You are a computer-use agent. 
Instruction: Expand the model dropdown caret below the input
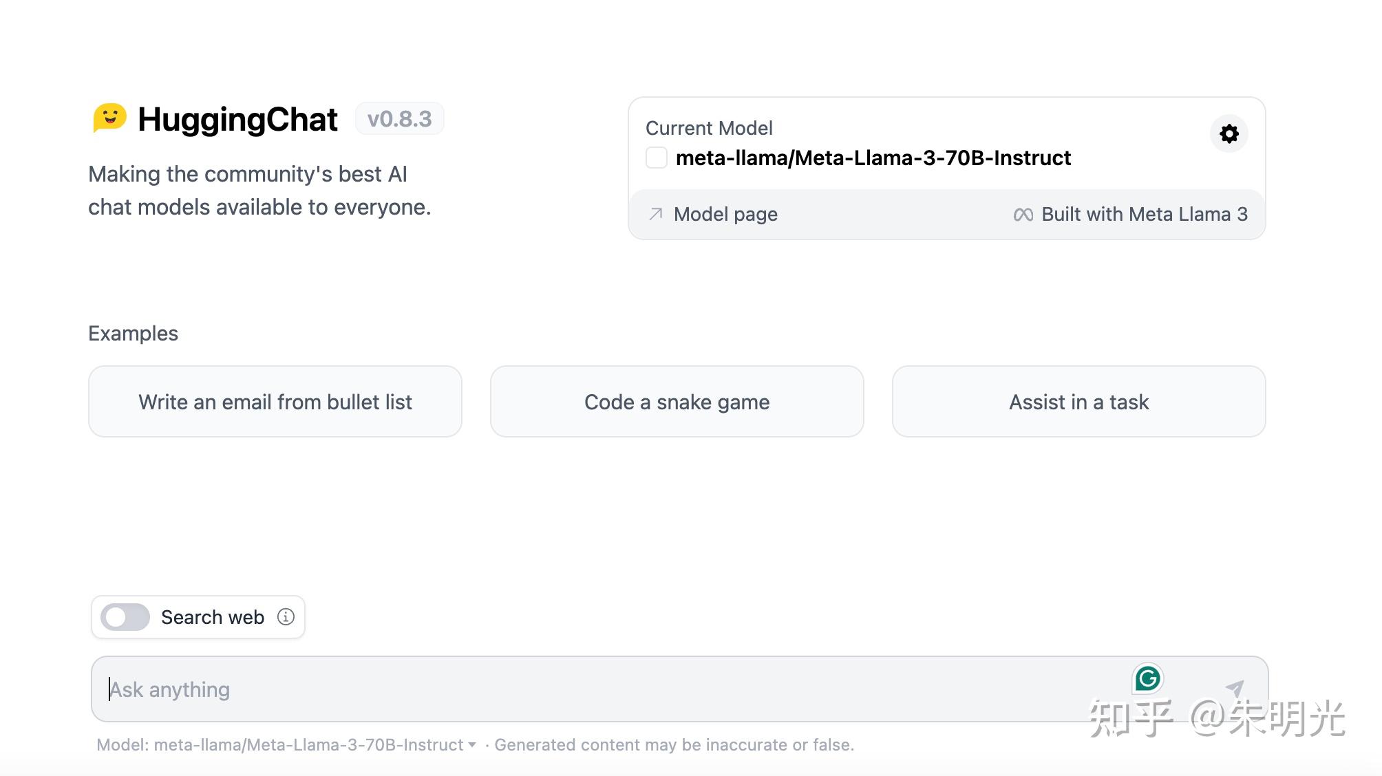pyautogui.click(x=472, y=745)
